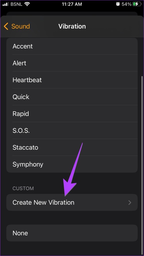Tap the Wi-Fi icon in status bar
The height and width of the screenshot is (256, 144).
click(27, 4)
